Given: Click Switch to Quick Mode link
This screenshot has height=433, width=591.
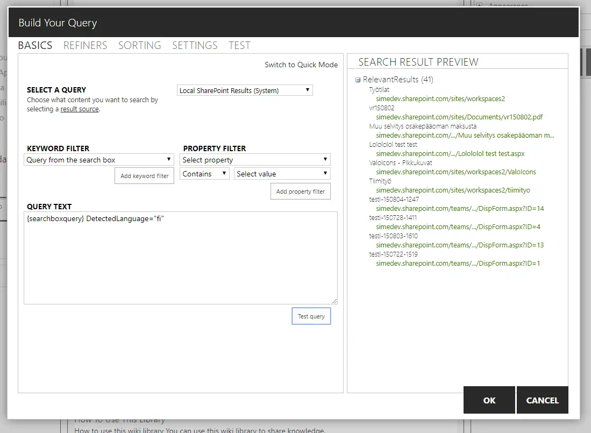Looking at the screenshot, I should 301,65.
